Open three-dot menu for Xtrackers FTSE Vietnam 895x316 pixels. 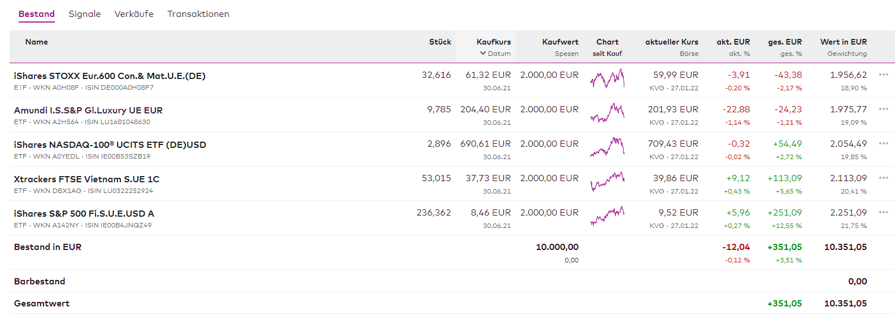[883, 178]
